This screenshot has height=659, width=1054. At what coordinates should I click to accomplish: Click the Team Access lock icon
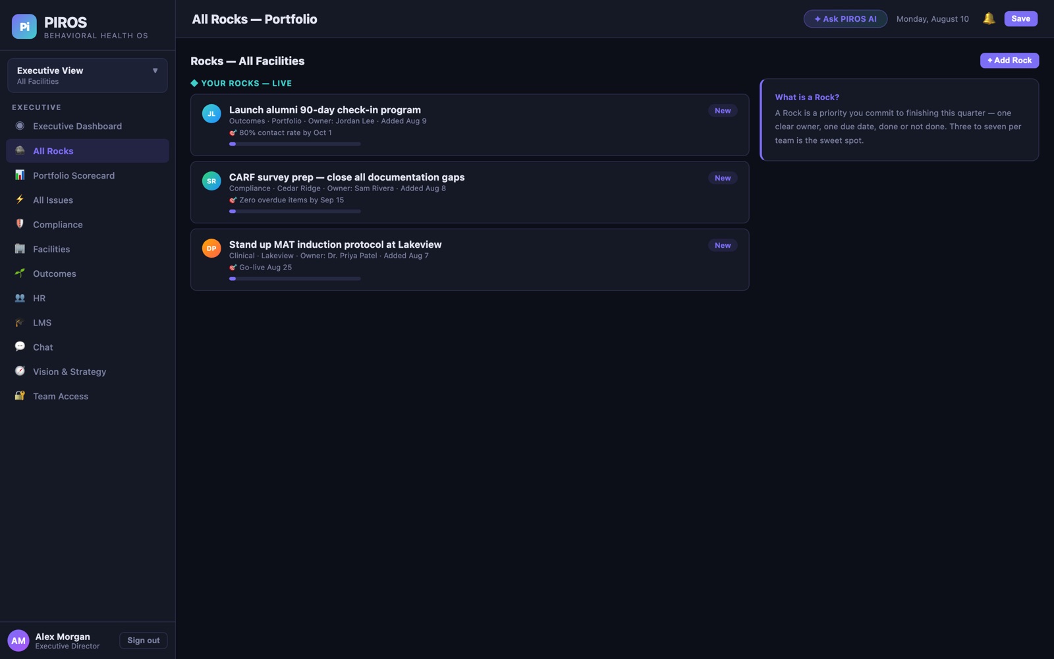click(20, 396)
